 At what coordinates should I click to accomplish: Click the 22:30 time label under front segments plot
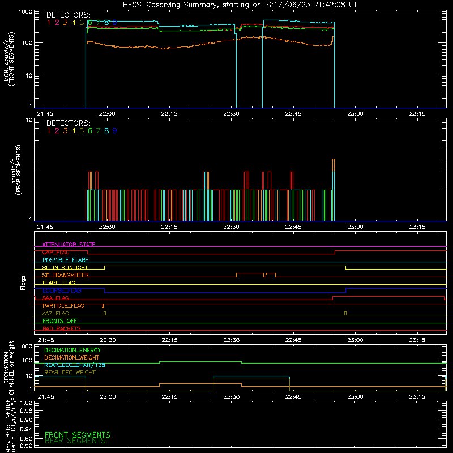tap(231, 114)
